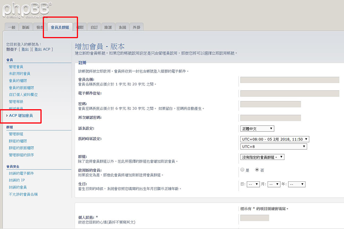Open 自訂個人資料欄位 in sidebar
344x229 pixels.
[23, 94]
